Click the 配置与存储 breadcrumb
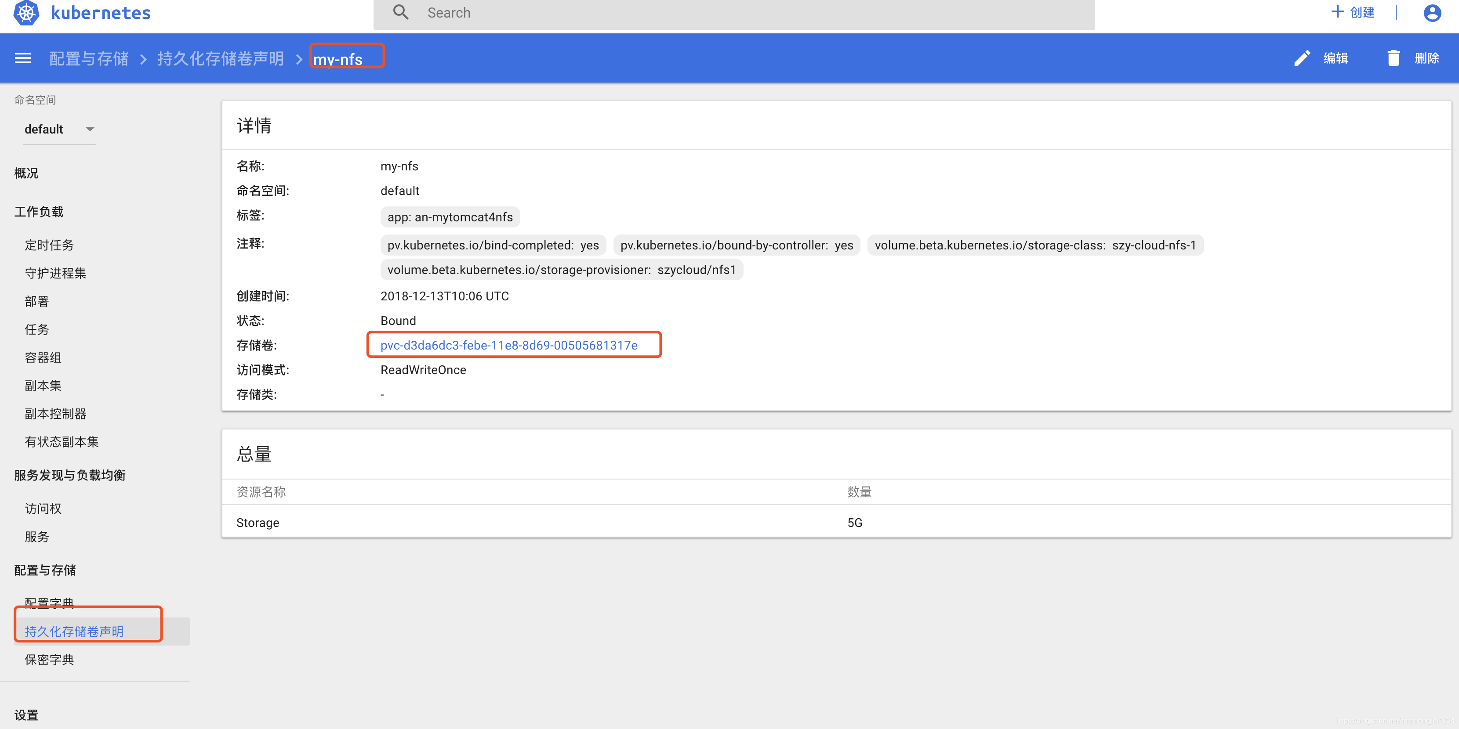Viewport: 1459px width, 729px height. click(88, 59)
